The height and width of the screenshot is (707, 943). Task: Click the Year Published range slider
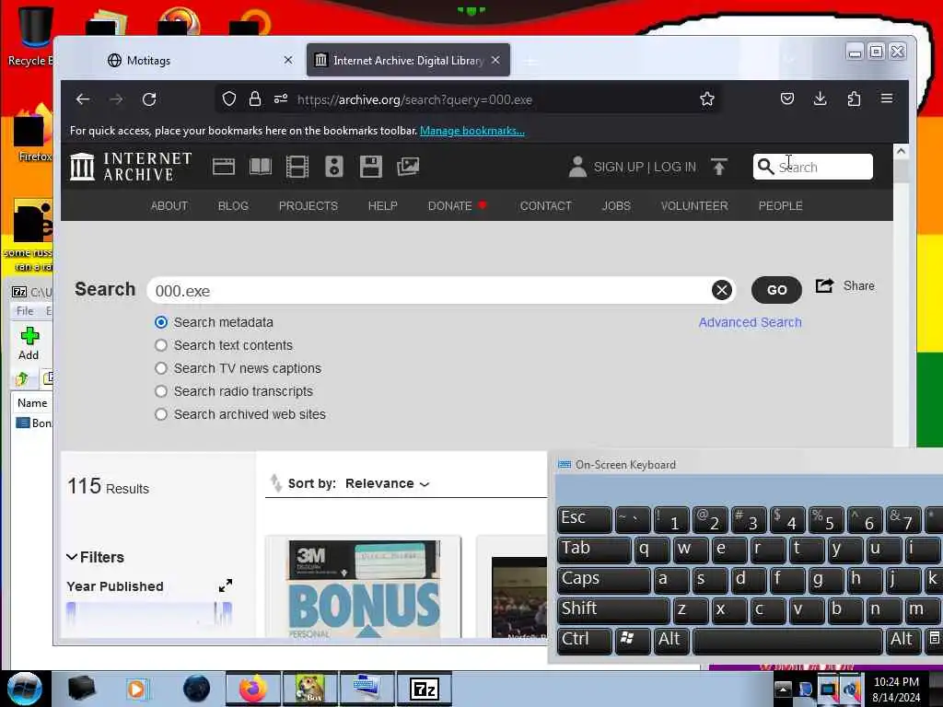(148, 614)
